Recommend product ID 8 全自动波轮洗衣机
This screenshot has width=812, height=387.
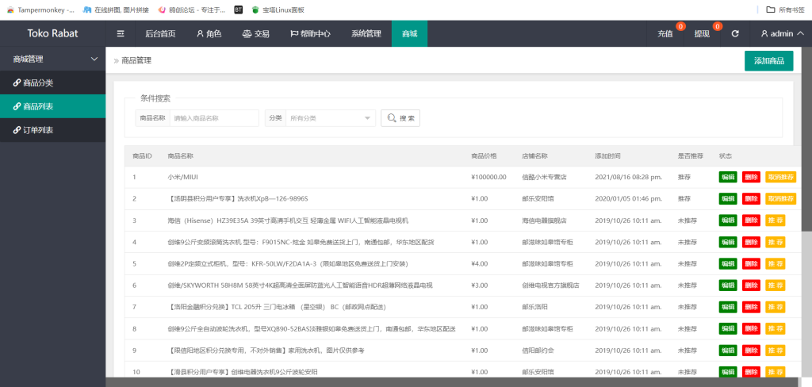point(776,329)
